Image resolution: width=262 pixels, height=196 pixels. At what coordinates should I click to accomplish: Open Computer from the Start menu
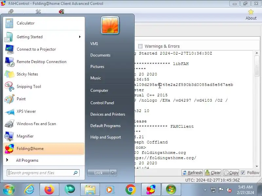(x=99, y=90)
